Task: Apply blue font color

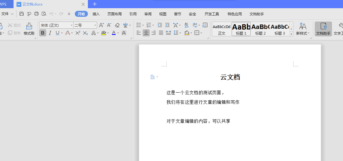Action: (113, 33)
